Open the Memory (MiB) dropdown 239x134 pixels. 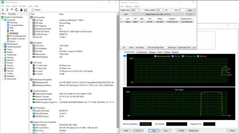click(x=162, y=10)
